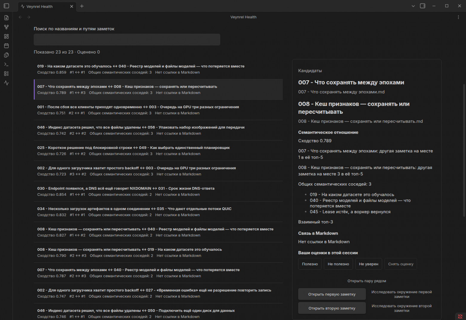Screen dimensions: 466x320
Task: Toggle the right sidebar panel icon
Action: pos(423,6)
